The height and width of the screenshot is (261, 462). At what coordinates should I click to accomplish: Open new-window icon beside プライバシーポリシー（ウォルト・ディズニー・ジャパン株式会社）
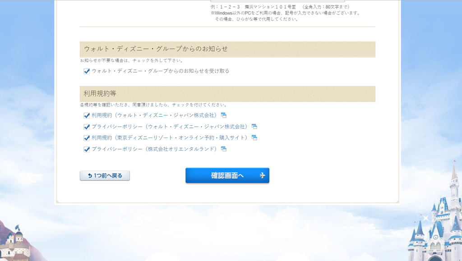254,127
